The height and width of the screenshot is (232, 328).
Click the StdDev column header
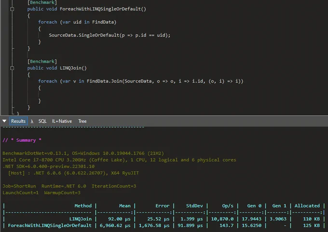pyautogui.click(x=194, y=206)
